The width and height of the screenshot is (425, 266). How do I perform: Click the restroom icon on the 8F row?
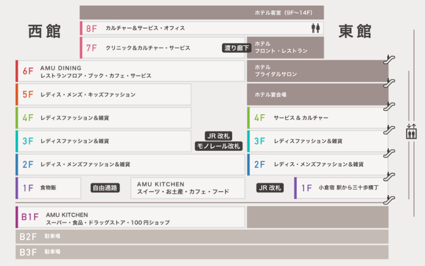[316, 28]
